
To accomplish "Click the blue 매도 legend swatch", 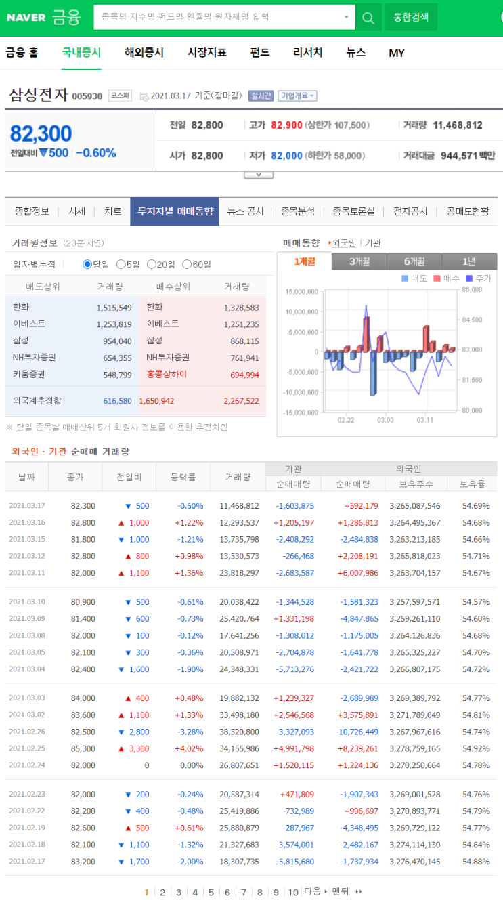I will [x=405, y=278].
